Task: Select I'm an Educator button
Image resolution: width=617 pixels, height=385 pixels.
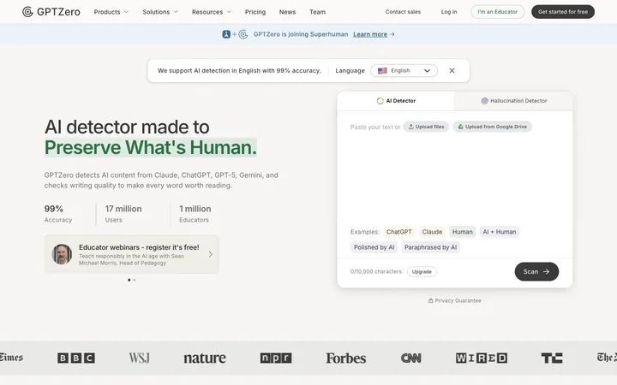Action: pyautogui.click(x=497, y=12)
